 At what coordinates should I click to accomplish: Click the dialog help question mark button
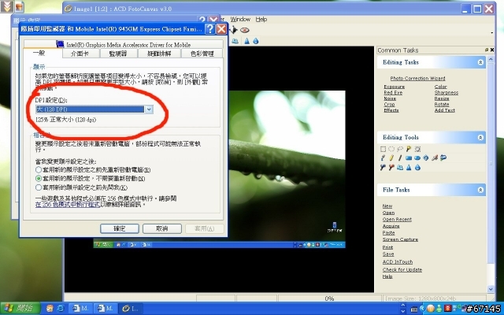(209, 29)
